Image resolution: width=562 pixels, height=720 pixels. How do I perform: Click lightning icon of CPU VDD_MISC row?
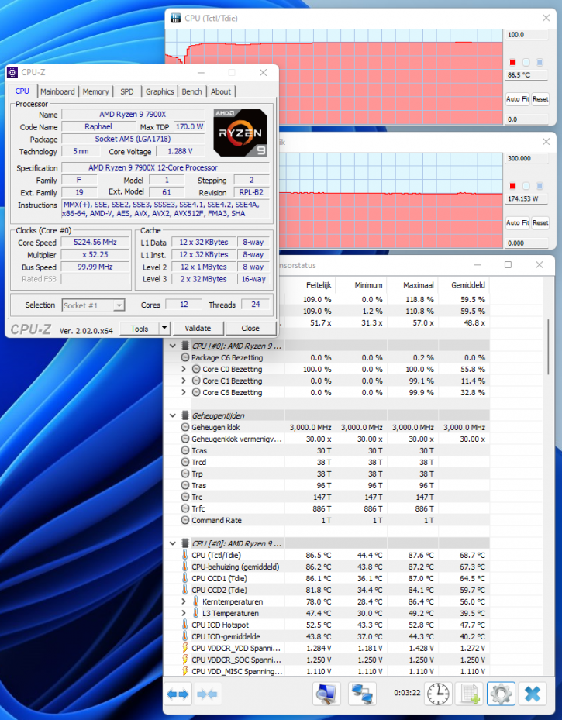click(x=185, y=671)
